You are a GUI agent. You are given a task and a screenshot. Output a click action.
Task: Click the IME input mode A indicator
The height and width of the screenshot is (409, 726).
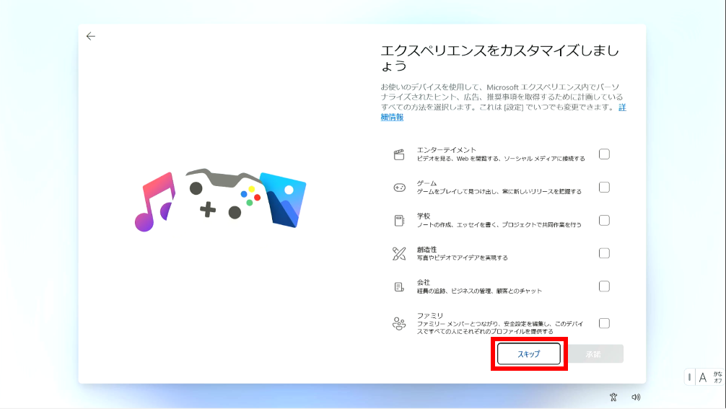(703, 377)
